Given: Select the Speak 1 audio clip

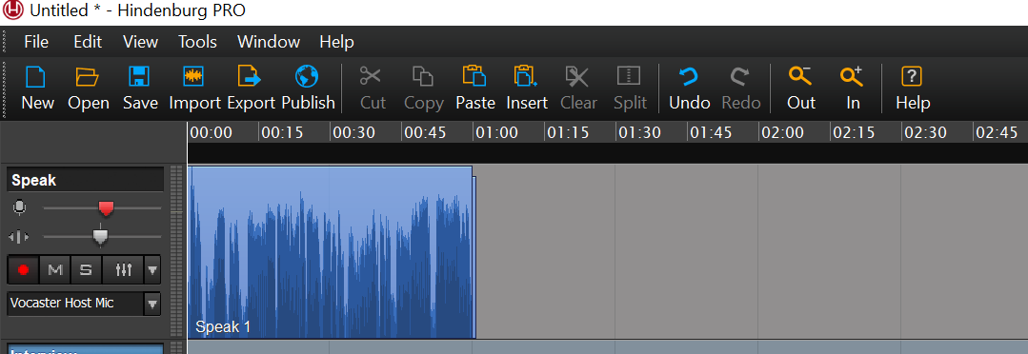Looking at the screenshot, I should [x=331, y=252].
